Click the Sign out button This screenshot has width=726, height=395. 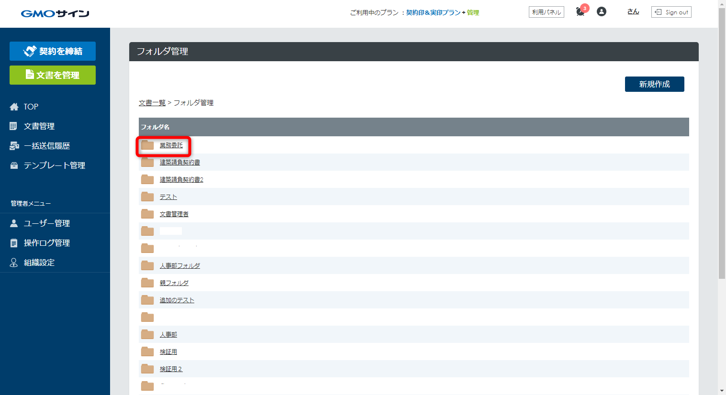671,12
